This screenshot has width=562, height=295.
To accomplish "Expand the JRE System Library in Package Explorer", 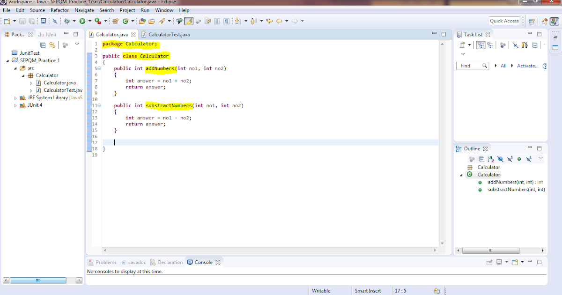I will (x=15, y=98).
